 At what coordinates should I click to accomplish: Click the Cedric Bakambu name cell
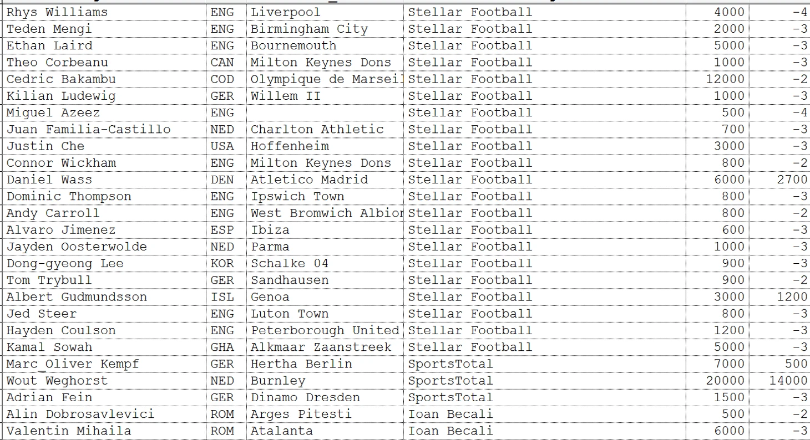pyautogui.click(x=104, y=79)
